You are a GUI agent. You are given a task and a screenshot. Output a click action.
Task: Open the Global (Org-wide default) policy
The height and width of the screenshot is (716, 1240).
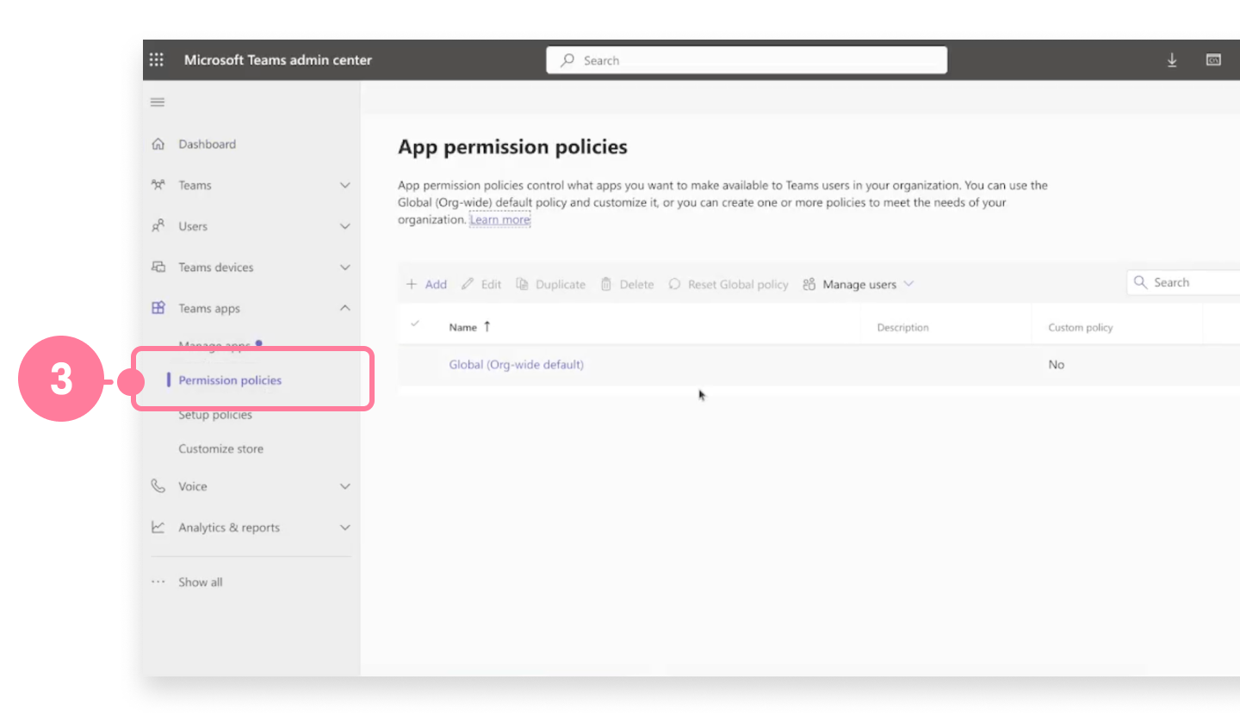click(x=517, y=364)
